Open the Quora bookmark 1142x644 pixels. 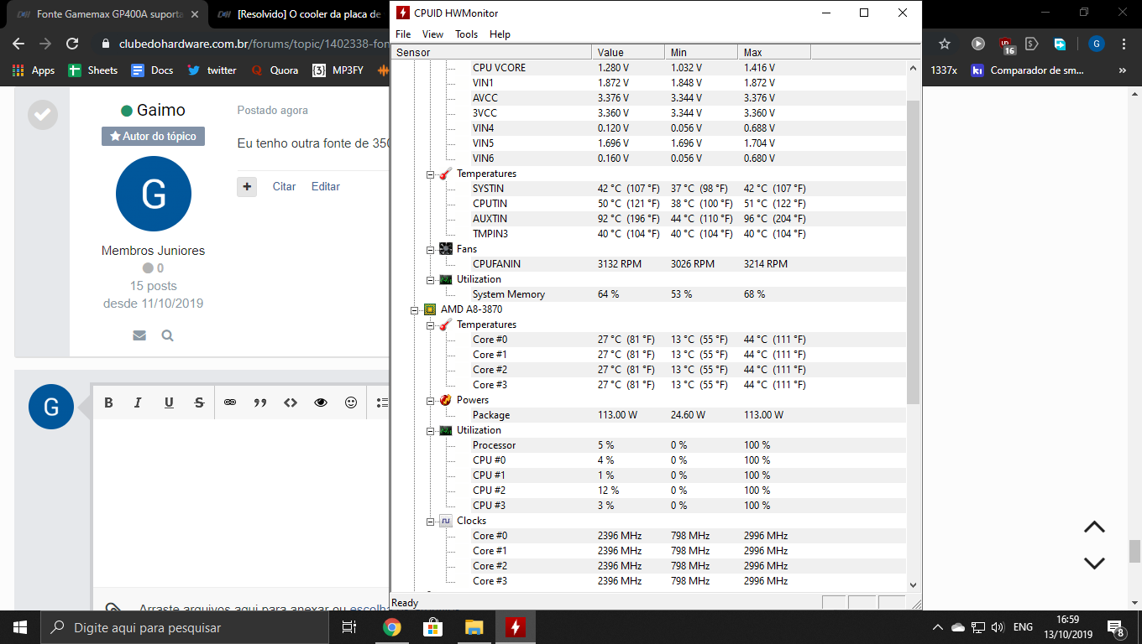tap(275, 70)
